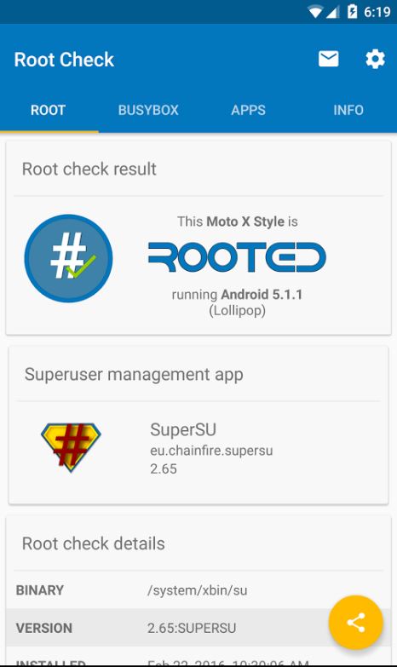Image resolution: width=397 pixels, height=667 pixels.
Task: Switch to the BUSYBOX tab
Action: (148, 110)
